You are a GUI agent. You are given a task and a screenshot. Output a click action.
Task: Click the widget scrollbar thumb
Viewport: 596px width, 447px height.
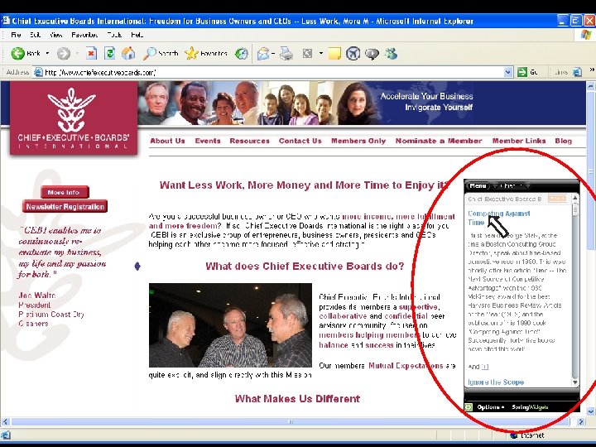575,209
